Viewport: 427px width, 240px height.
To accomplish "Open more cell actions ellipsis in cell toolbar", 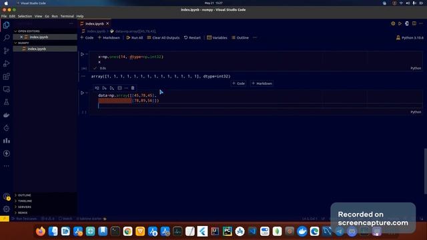I will pos(126,88).
